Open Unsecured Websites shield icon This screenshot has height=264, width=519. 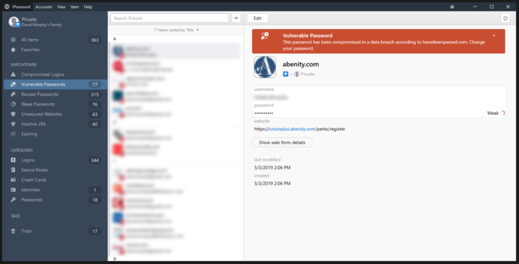[13, 114]
